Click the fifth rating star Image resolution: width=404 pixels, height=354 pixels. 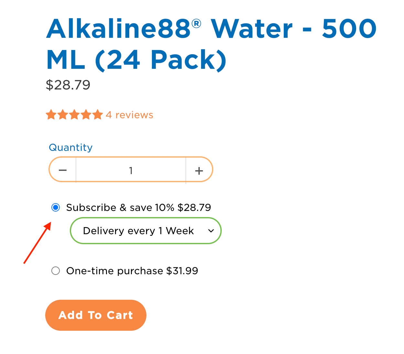pyautogui.click(x=98, y=115)
